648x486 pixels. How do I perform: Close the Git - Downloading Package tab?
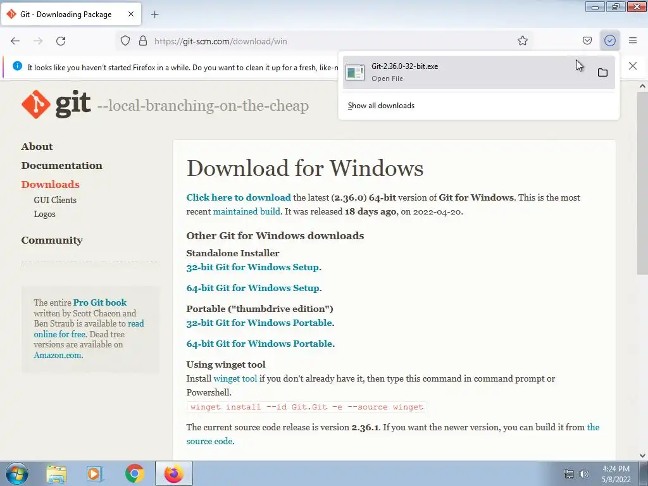click(x=131, y=14)
